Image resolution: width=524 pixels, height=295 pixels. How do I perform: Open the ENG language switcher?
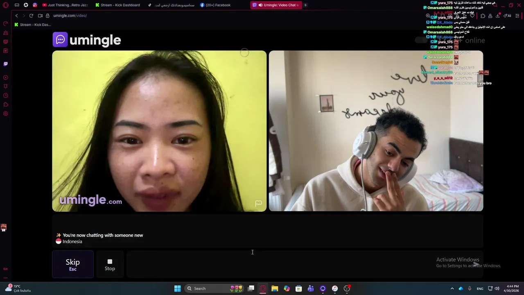tap(480, 288)
